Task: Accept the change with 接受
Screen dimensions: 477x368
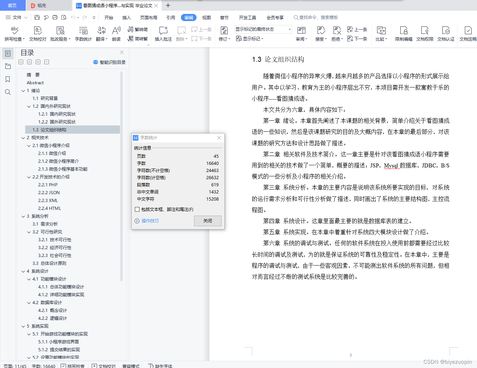Action: [321, 34]
